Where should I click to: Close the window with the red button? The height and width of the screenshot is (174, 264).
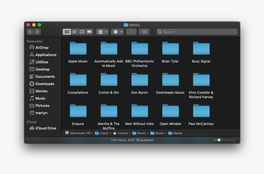(28, 25)
